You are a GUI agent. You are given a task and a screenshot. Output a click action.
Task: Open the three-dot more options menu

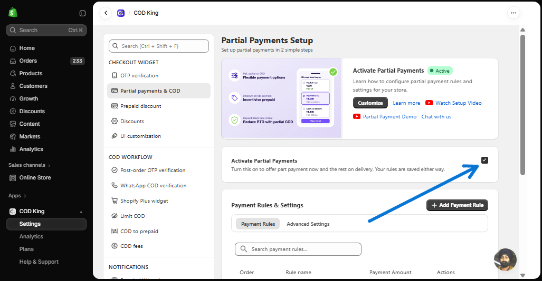pos(514,13)
